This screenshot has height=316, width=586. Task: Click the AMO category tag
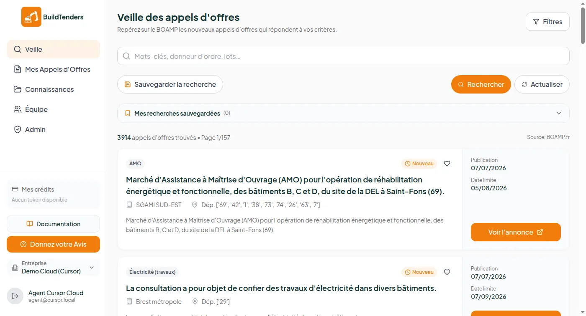pyautogui.click(x=135, y=164)
